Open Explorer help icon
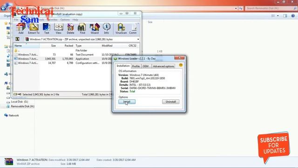Screen dimensions: 298x168 (x=293, y=16)
